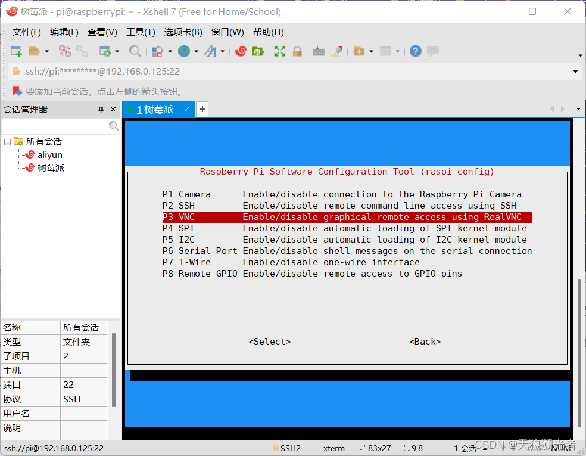This screenshot has height=456, width=586.
Task: Close the 会话管理器 panel
Action: (x=113, y=109)
